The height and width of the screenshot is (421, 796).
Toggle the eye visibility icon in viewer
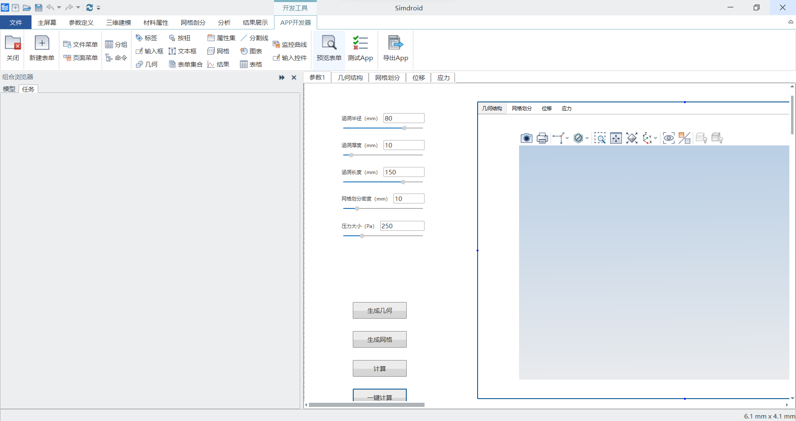[x=669, y=138]
